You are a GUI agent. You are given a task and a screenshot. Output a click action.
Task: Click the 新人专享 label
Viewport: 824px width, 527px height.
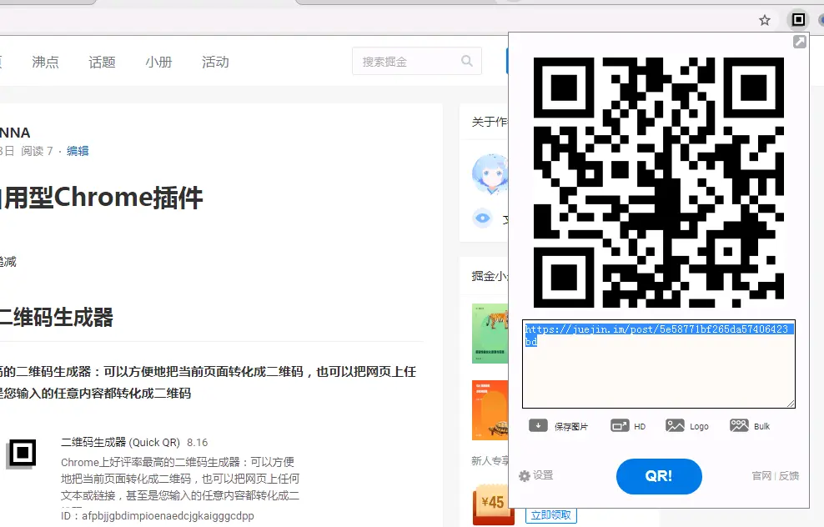point(490,461)
